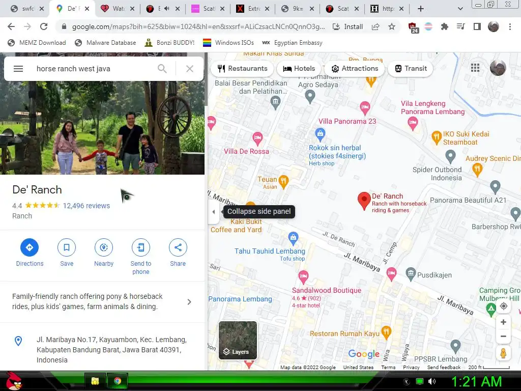
Task: Click the Pusdikajen museum pin
Action: pos(411,273)
